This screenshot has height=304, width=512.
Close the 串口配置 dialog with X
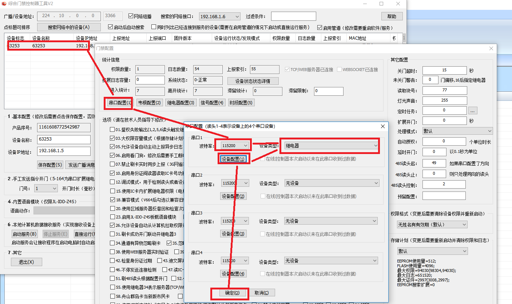382,126
